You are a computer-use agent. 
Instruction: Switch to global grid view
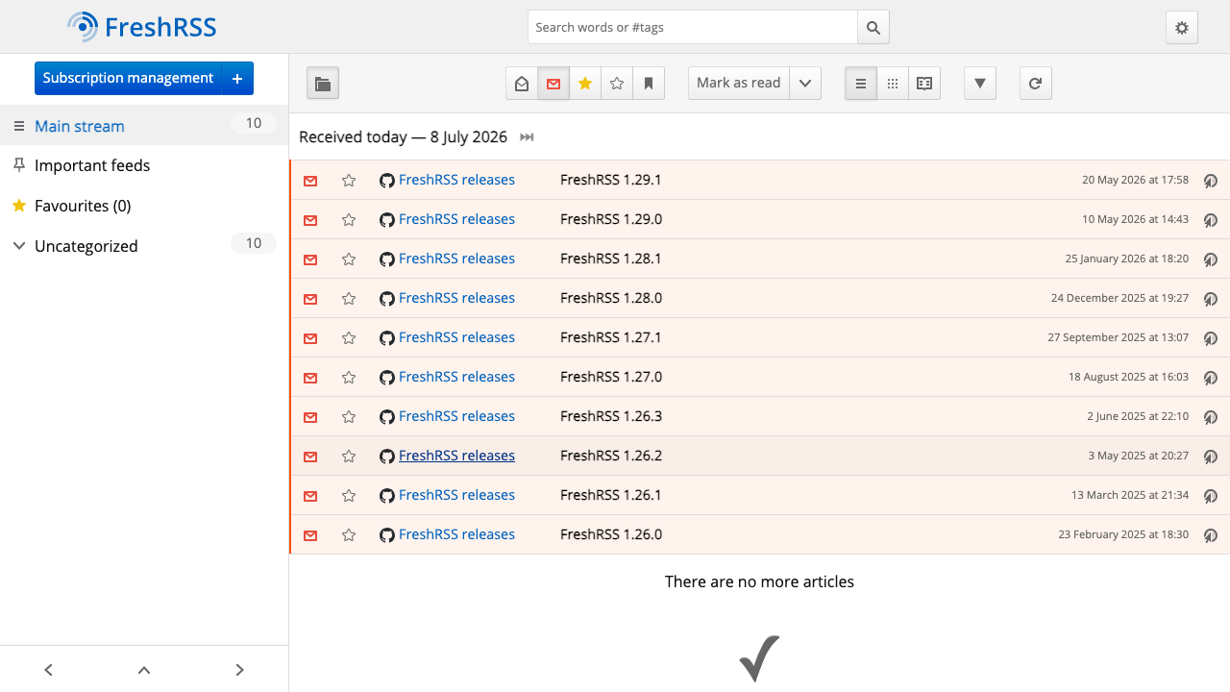(893, 84)
